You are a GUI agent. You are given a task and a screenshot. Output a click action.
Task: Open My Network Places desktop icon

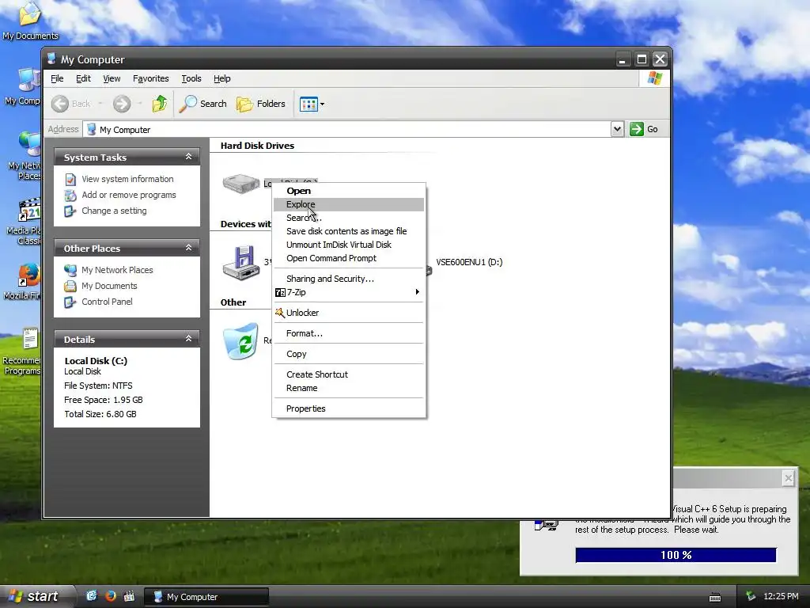(x=25, y=155)
